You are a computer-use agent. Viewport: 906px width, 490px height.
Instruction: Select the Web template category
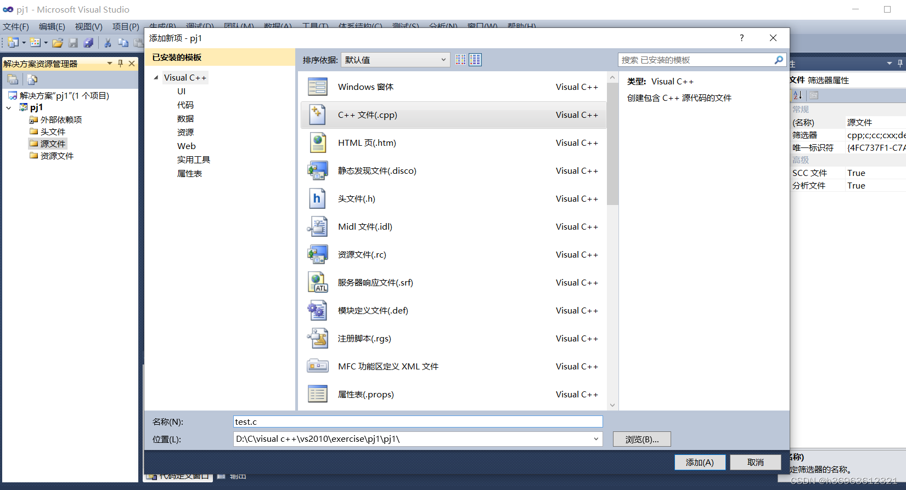point(187,146)
